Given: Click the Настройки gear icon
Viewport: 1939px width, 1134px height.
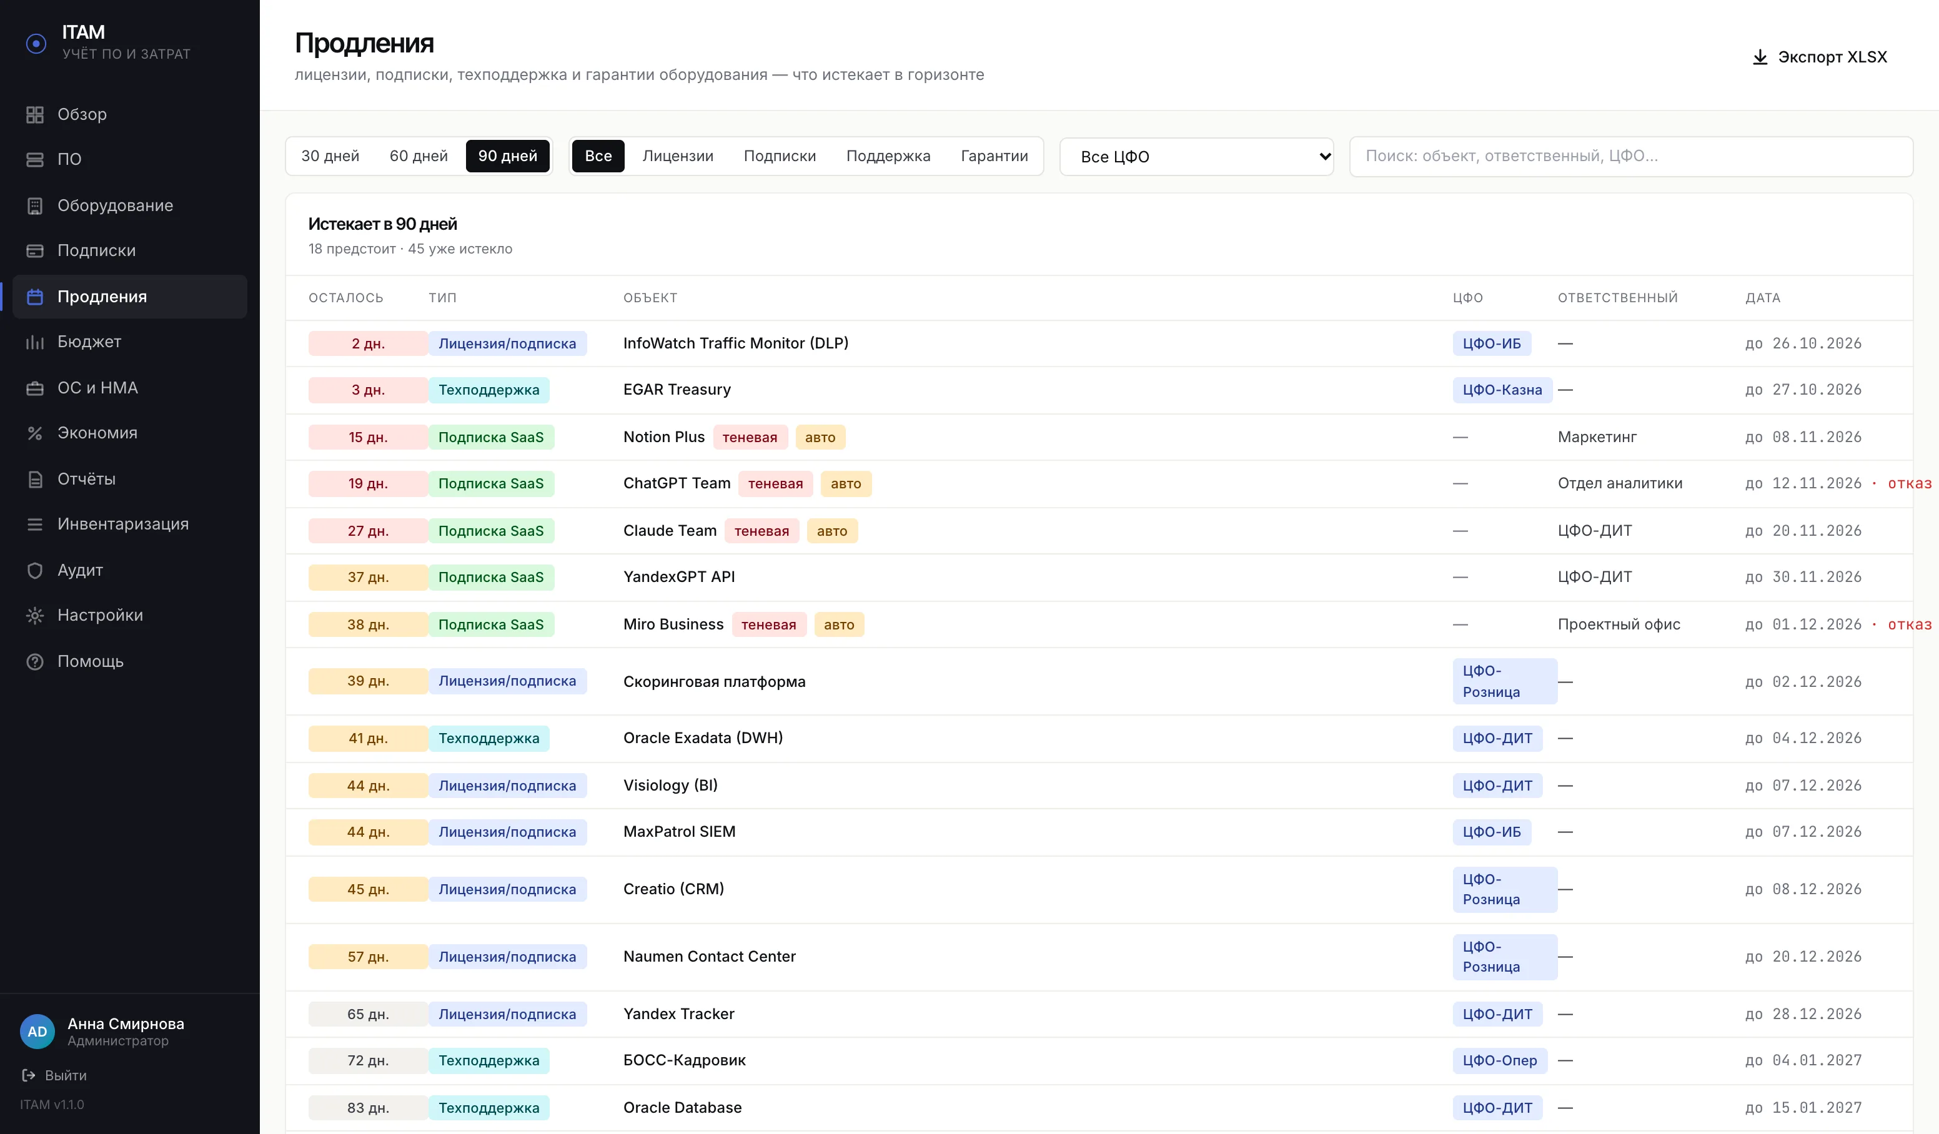Looking at the screenshot, I should [x=34, y=616].
